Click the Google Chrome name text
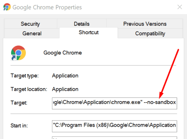This screenshot has height=139, width=187. pos(62,53)
